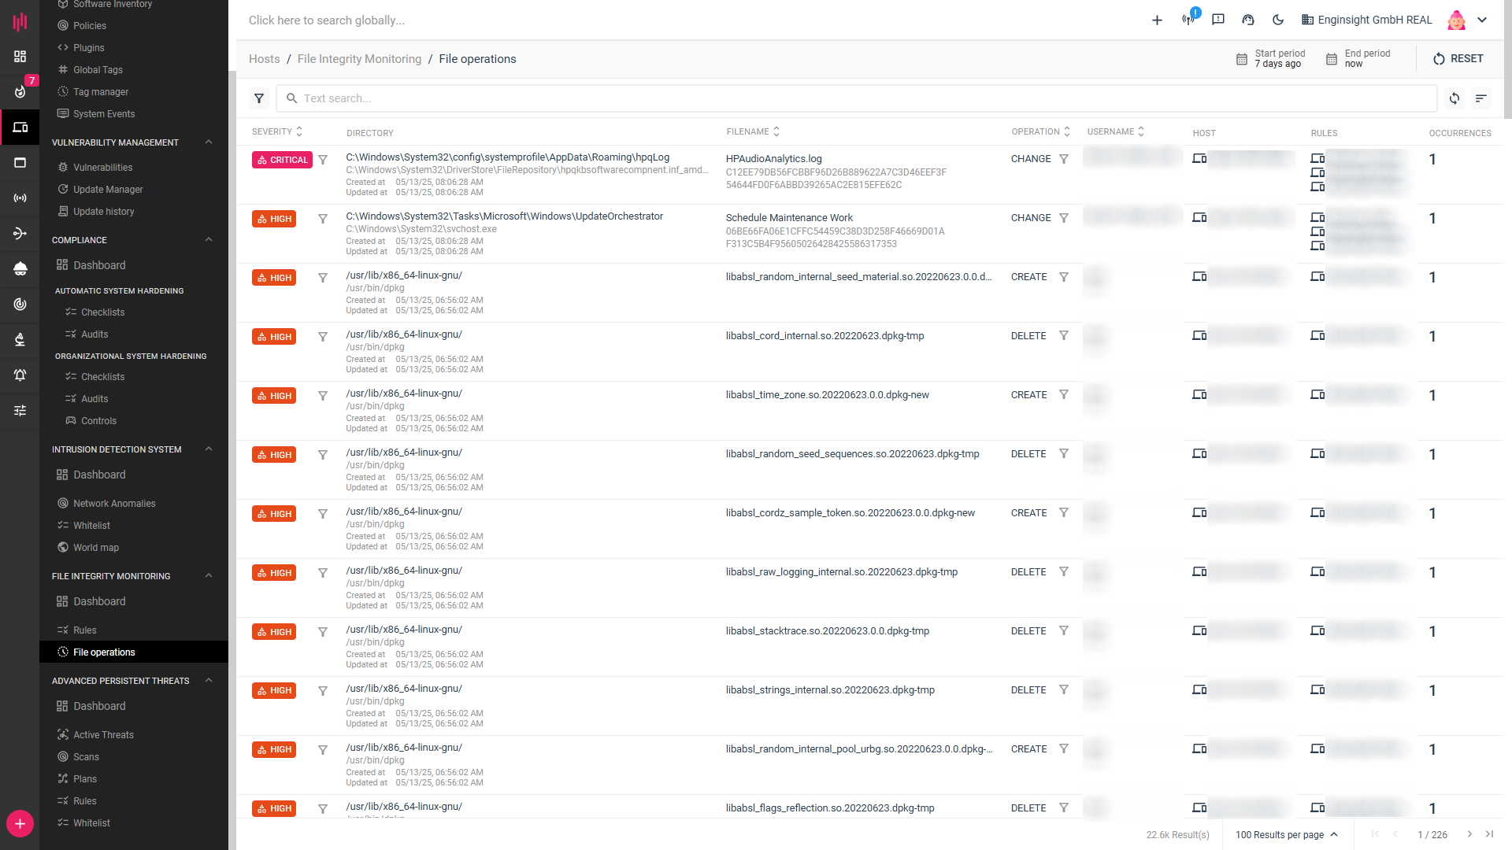
Task: Open Network Anomalies in sidebar
Action: (x=114, y=504)
